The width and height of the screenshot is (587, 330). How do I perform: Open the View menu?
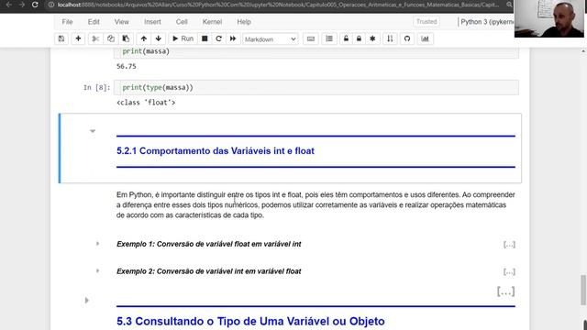click(x=122, y=22)
